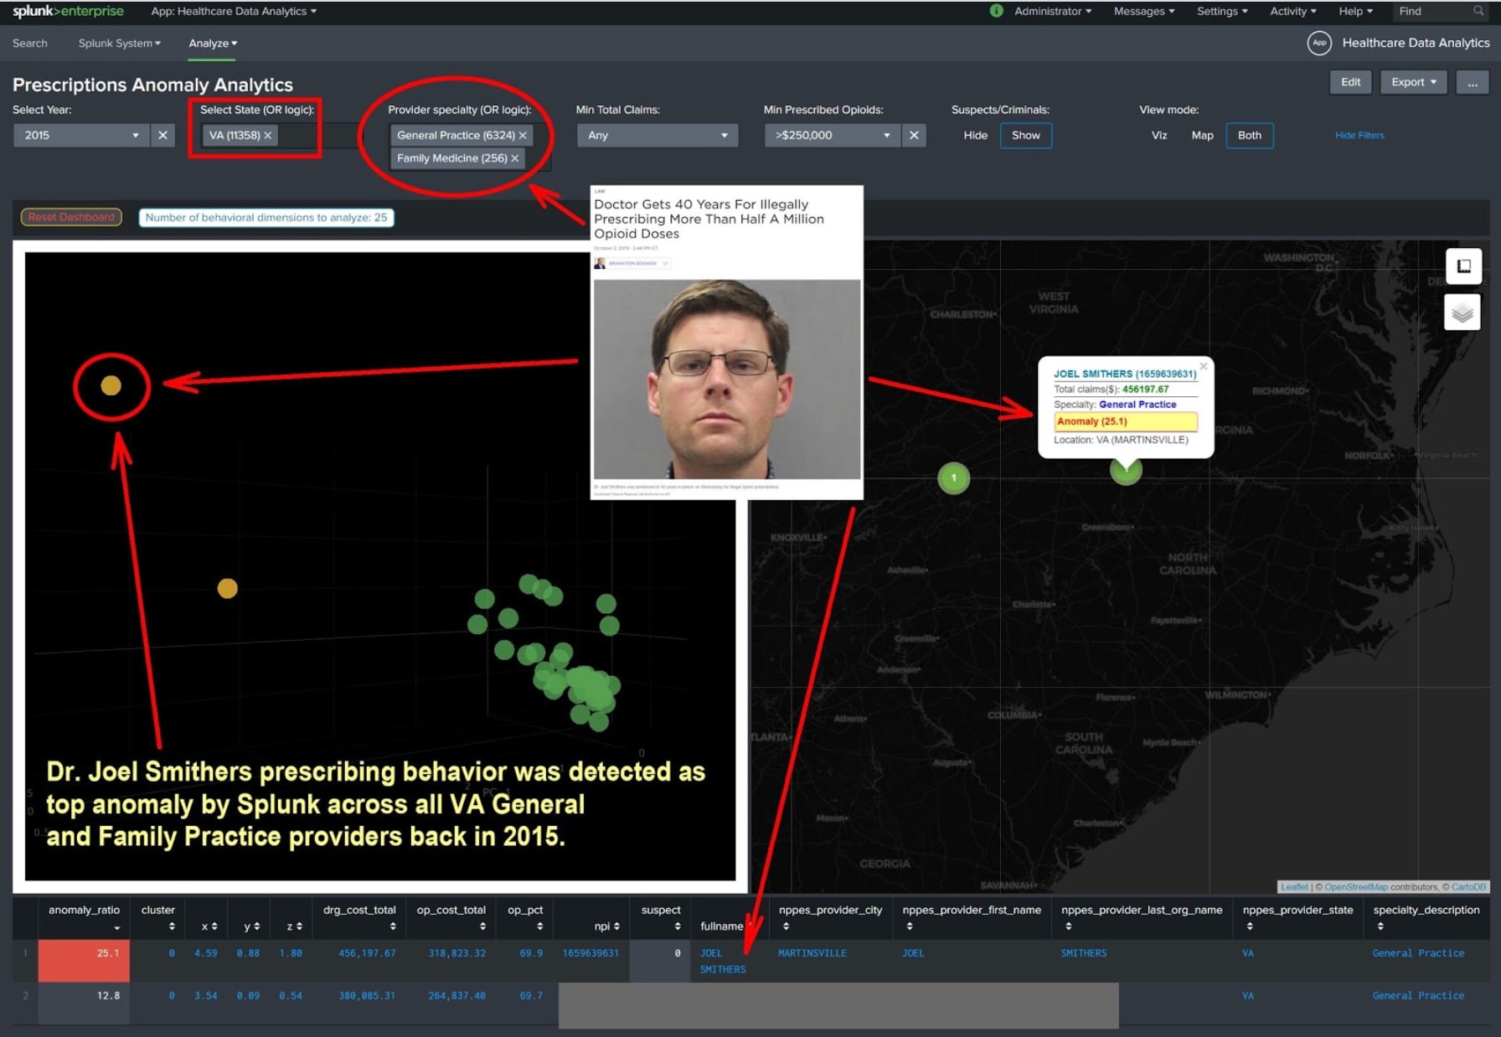Remove the VA (11358) state token
The image size is (1501, 1037).
(x=268, y=135)
